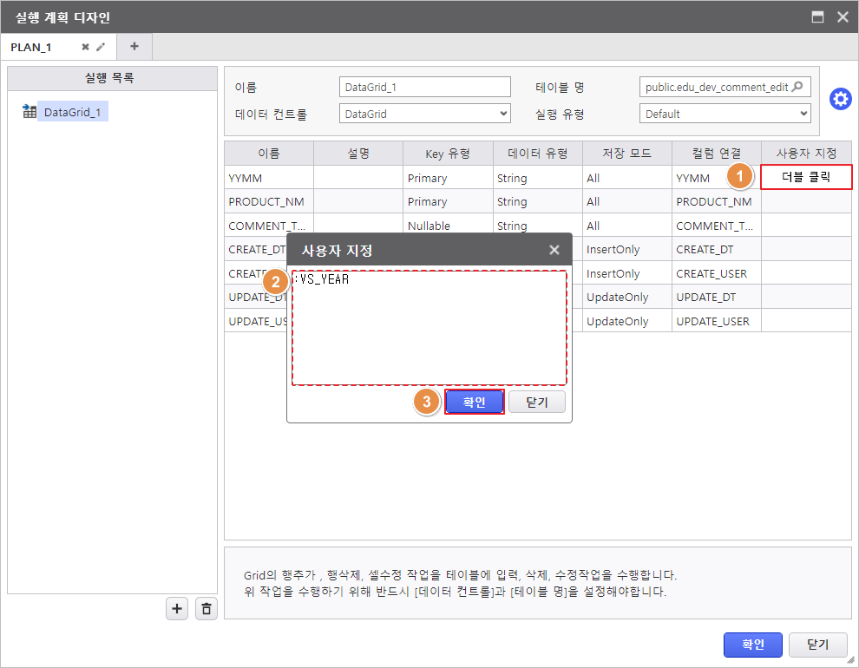The width and height of the screenshot is (859, 668).
Task: Click the 테이블 명 input field
Action: (725, 87)
